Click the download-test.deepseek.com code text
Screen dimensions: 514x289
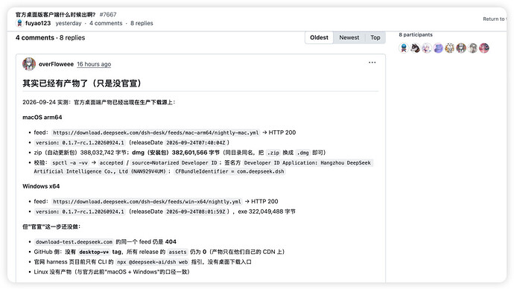74,242
